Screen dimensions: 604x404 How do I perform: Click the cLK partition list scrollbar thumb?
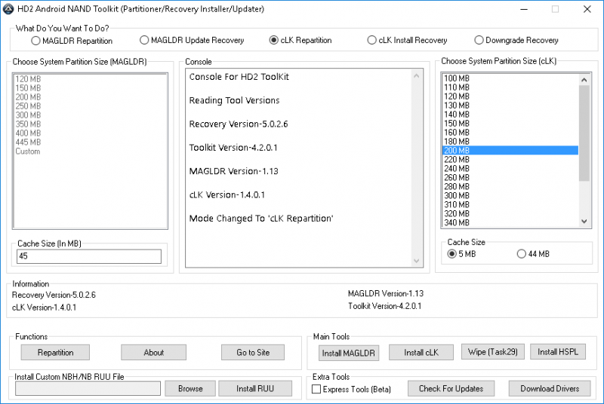[x=584, y=133]
